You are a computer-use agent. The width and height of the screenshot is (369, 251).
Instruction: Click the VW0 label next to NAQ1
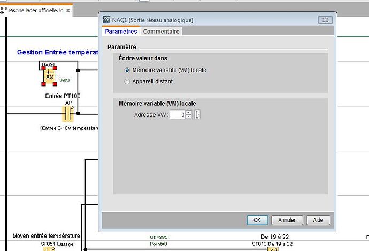pos(65,80)
